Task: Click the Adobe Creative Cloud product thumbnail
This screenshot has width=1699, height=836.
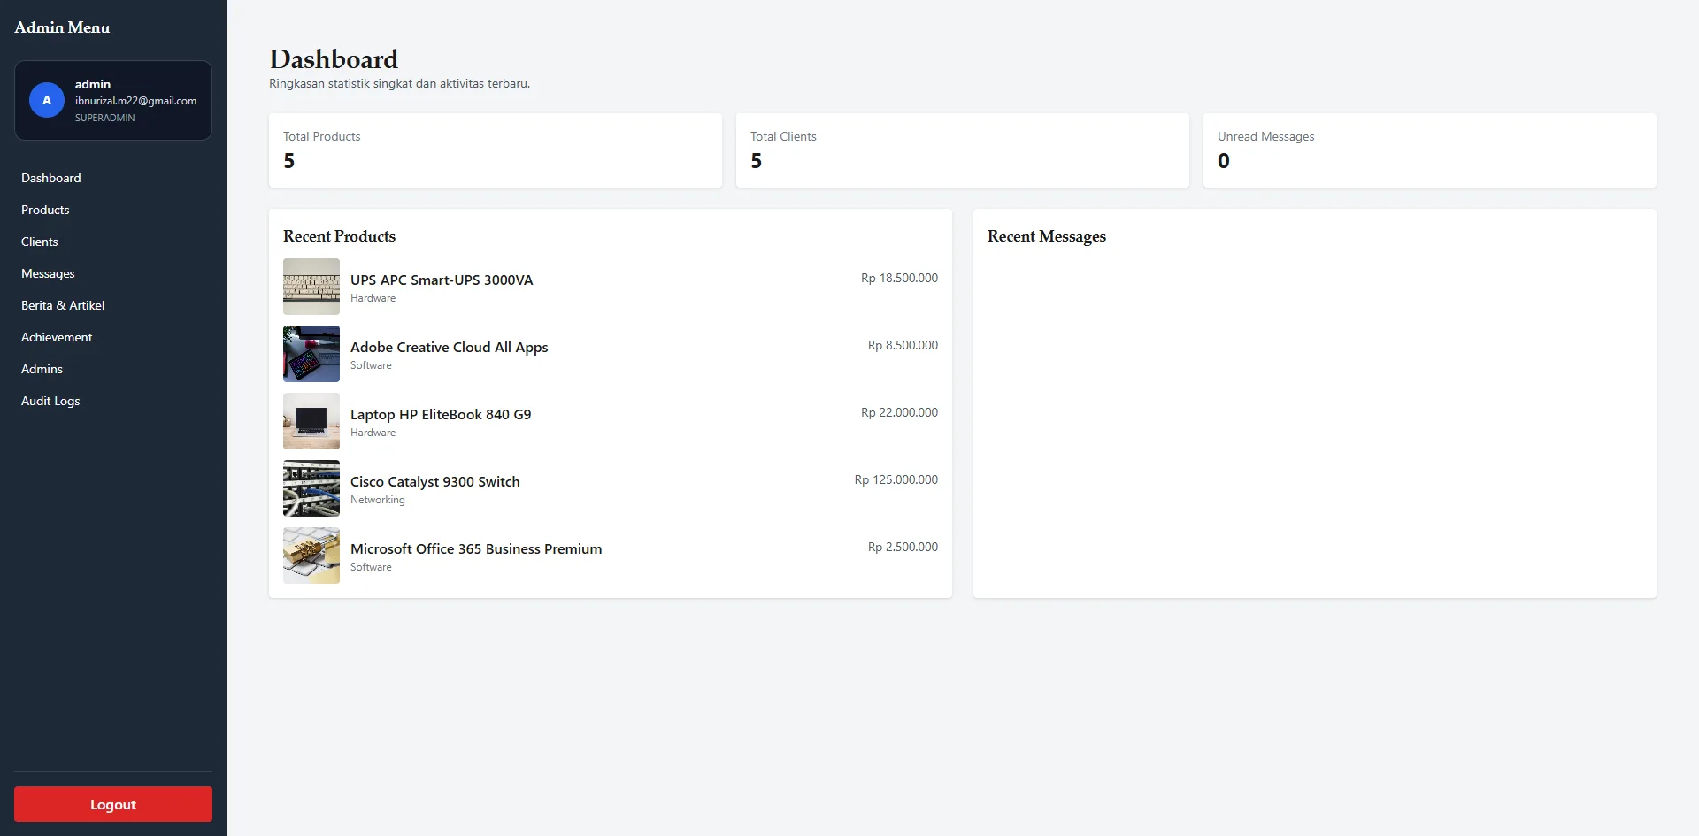Action: point(311,354)
